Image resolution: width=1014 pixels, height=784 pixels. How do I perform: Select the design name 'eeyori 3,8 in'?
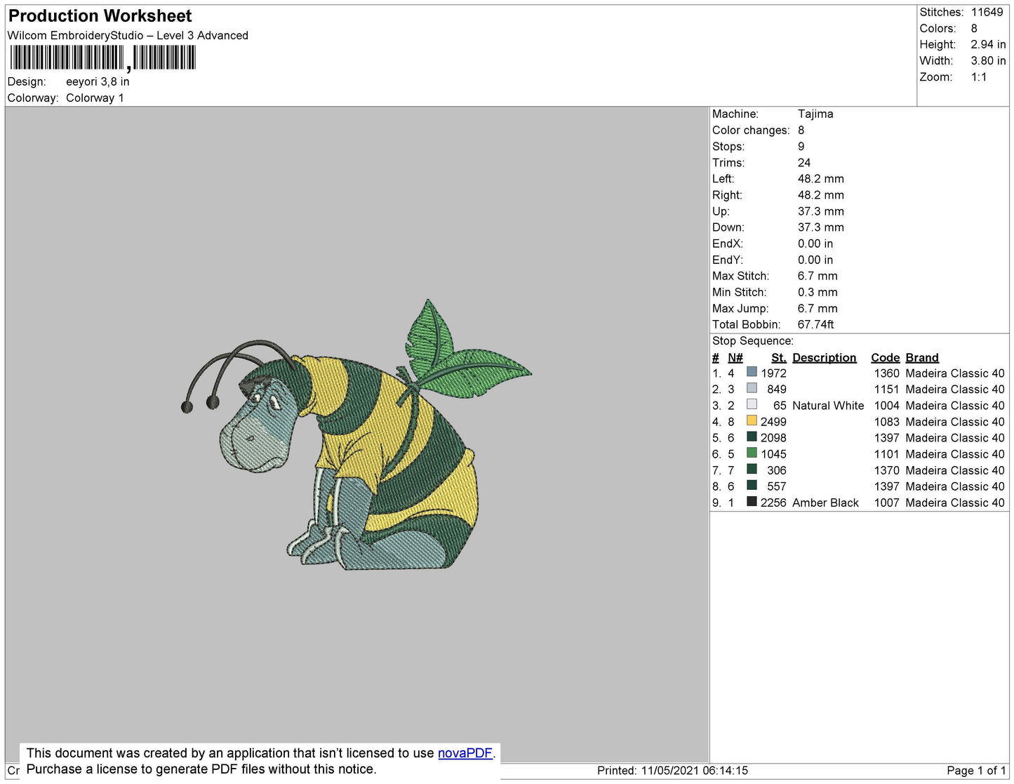tap(98, 82)
